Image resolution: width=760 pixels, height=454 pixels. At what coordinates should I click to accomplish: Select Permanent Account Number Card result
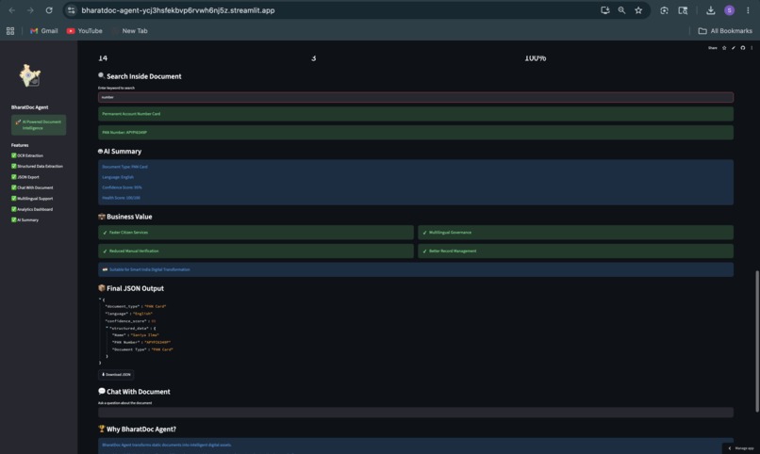(416, 114)
